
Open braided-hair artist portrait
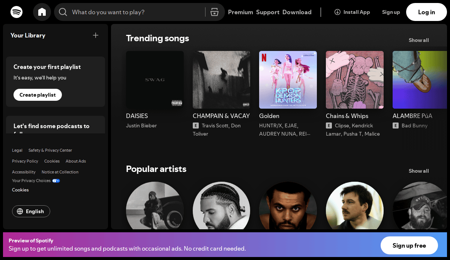point(221,205)
